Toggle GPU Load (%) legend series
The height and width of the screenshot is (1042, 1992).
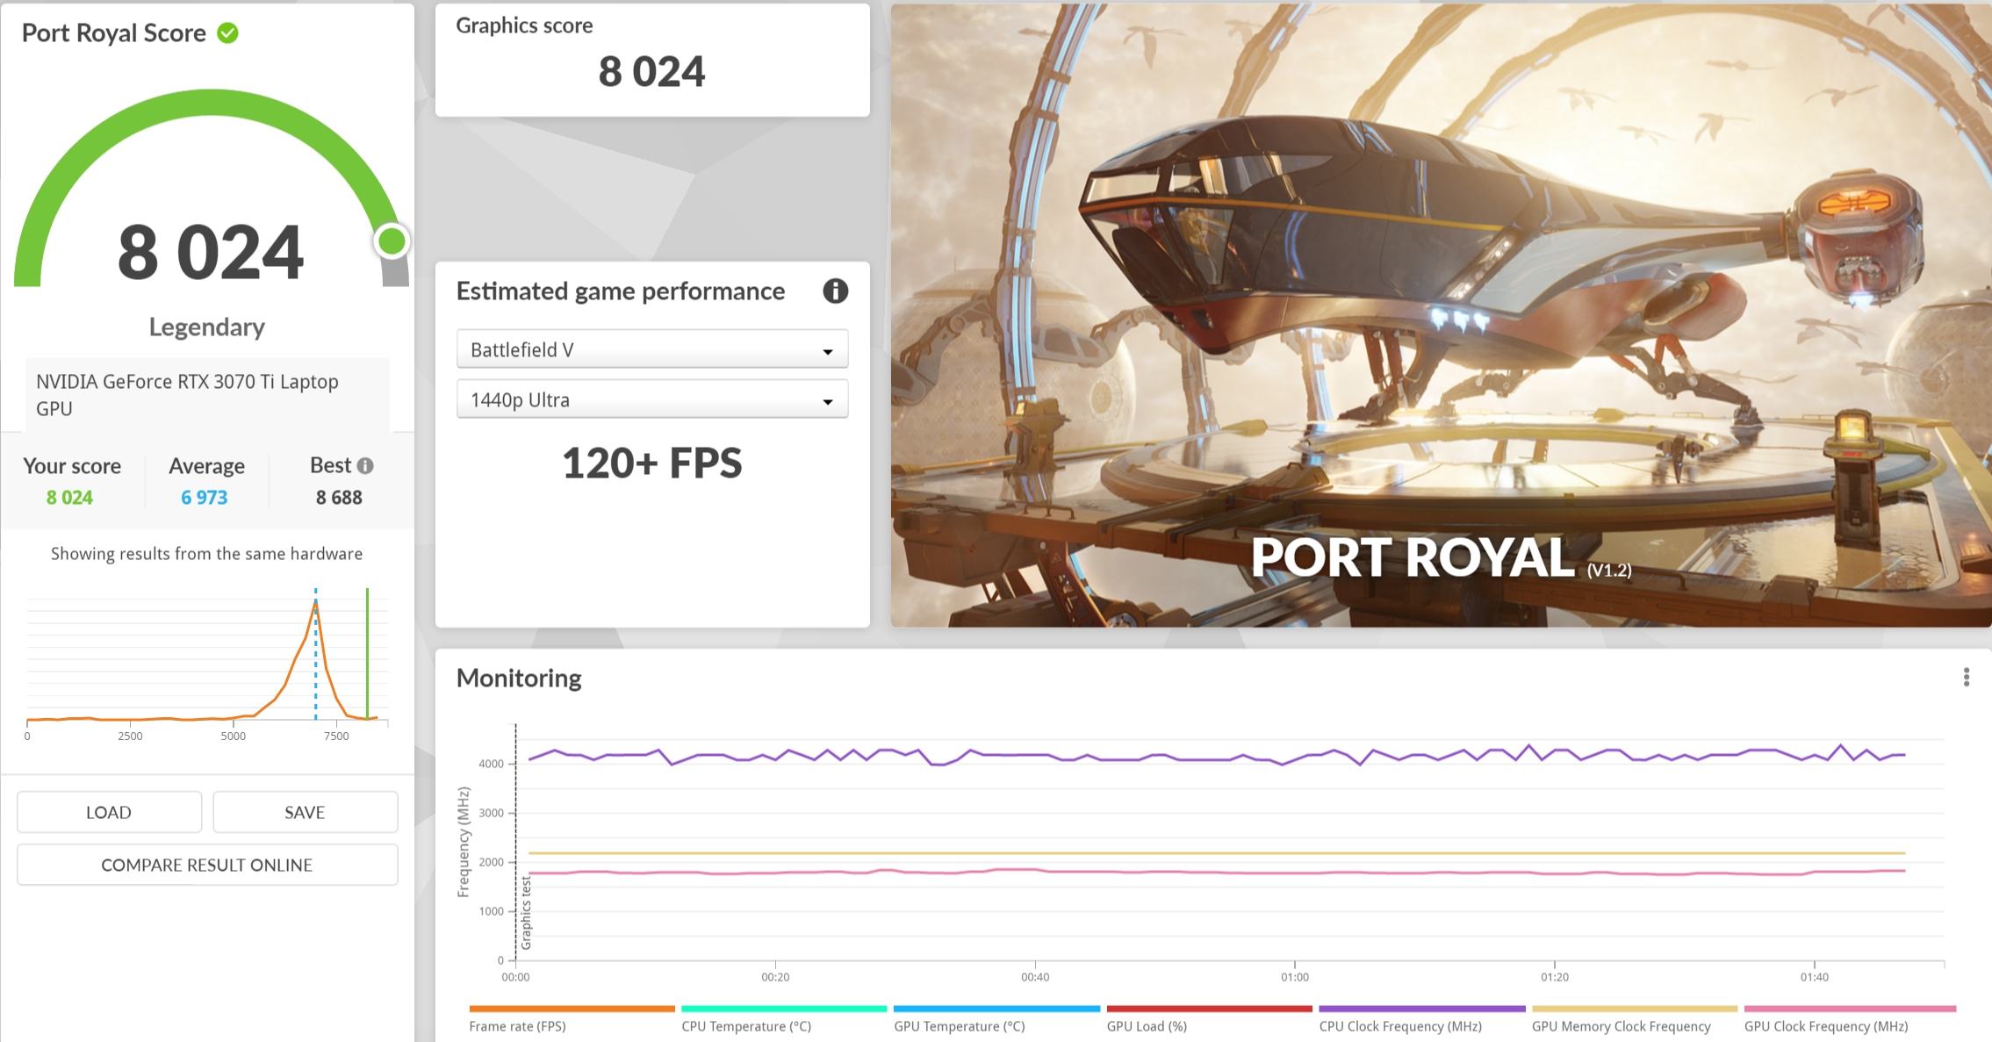point(1209,1019)
